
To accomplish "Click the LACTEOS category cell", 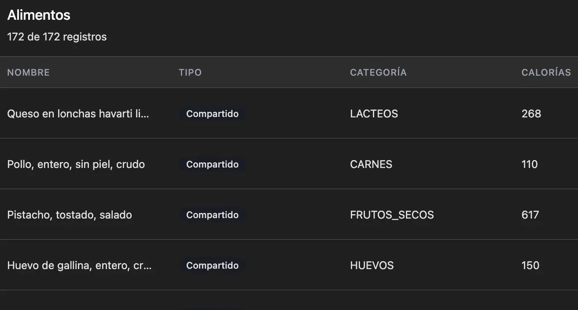I will coord(374,114).
